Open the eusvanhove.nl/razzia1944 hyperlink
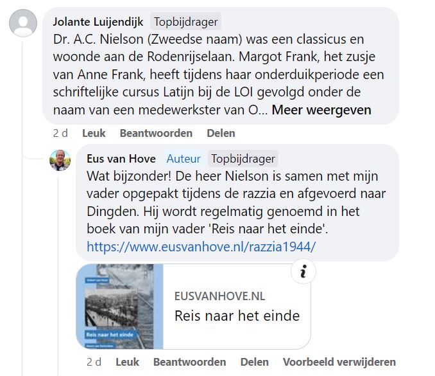 (x=201, y=247)
